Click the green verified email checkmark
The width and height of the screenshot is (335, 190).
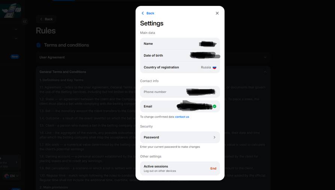pos(214,106)
